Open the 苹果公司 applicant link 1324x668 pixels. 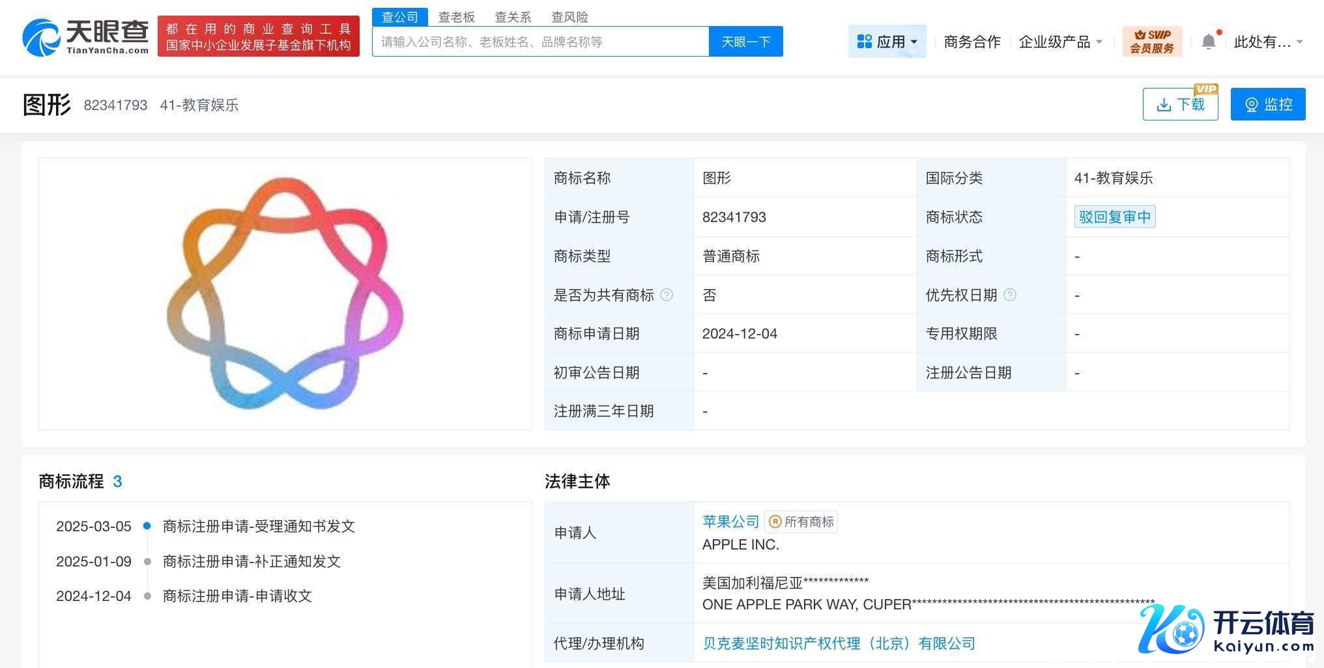tap(730, 522)
